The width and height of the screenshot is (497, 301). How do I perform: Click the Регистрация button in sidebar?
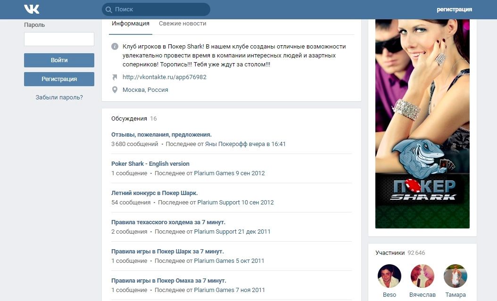click(59, 79)
